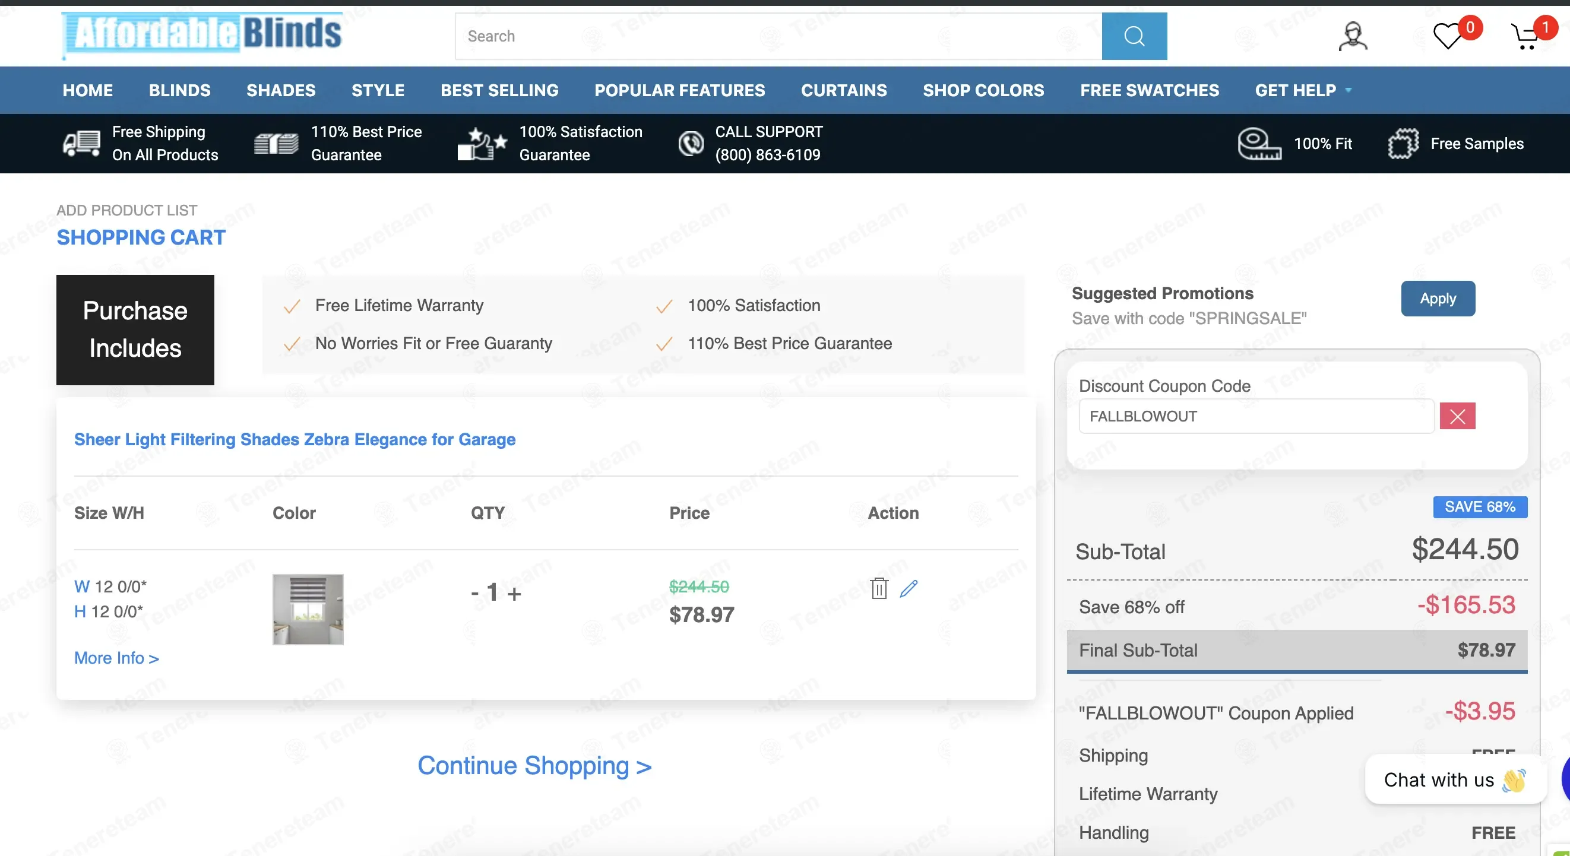Screen dimensions: 1570x856
Task: Delete the item with the trash icon
Action: coord(879,588)
